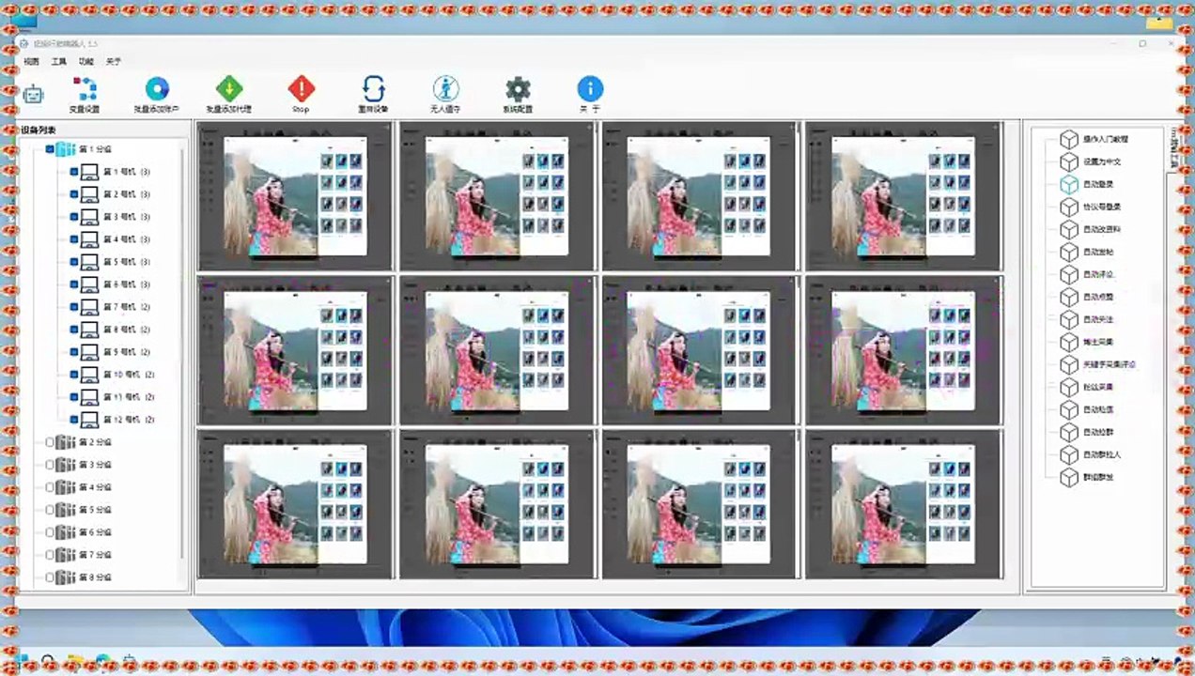Click the robot icon in the toolbar

click(x=33, y=94)
